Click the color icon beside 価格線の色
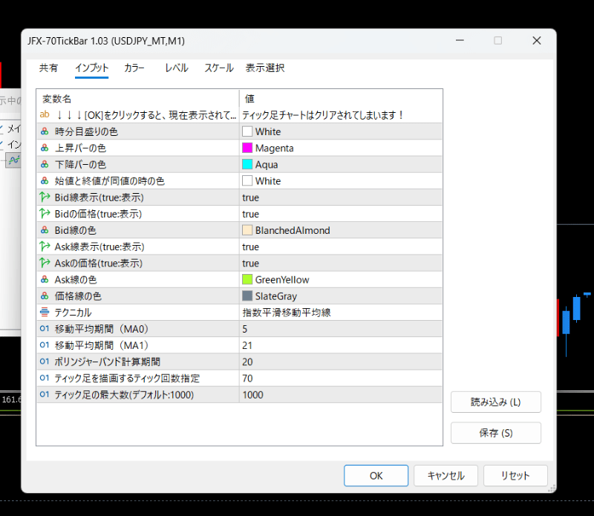Viewport: 594px width, 516px height. [45, 296]
